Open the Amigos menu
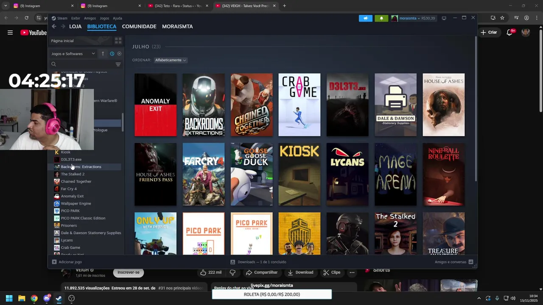The height and width of the screenshot is (305, 543). pos(90,18)
